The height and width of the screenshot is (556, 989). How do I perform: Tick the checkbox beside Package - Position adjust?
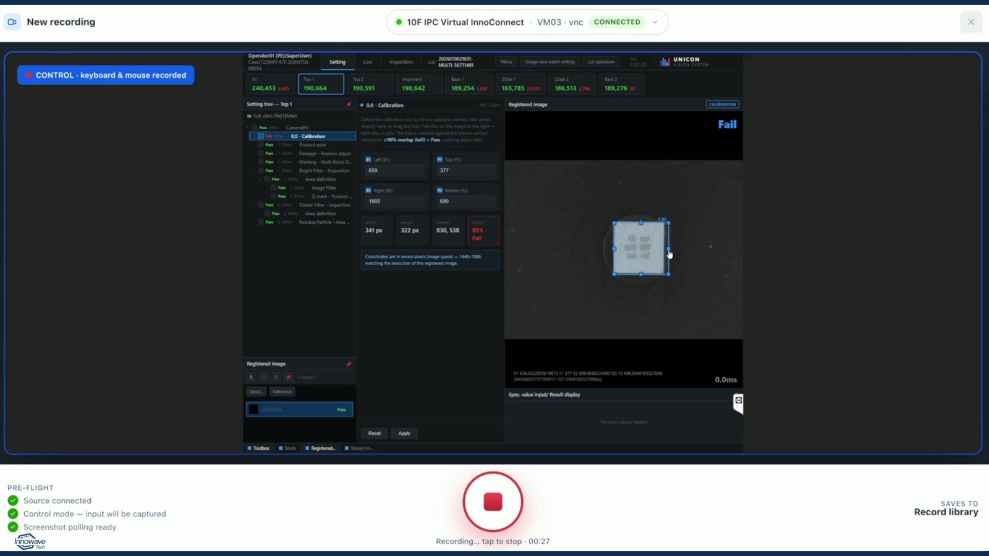[261, 153]
